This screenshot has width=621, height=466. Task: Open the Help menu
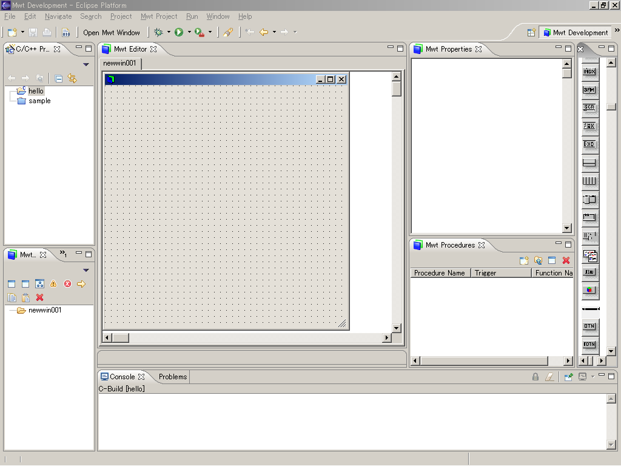pyautogui.click(x=245, y=16)
